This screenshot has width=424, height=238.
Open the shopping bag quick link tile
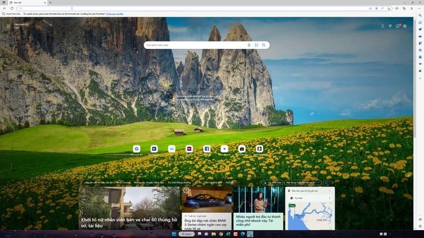coord(242,149)
